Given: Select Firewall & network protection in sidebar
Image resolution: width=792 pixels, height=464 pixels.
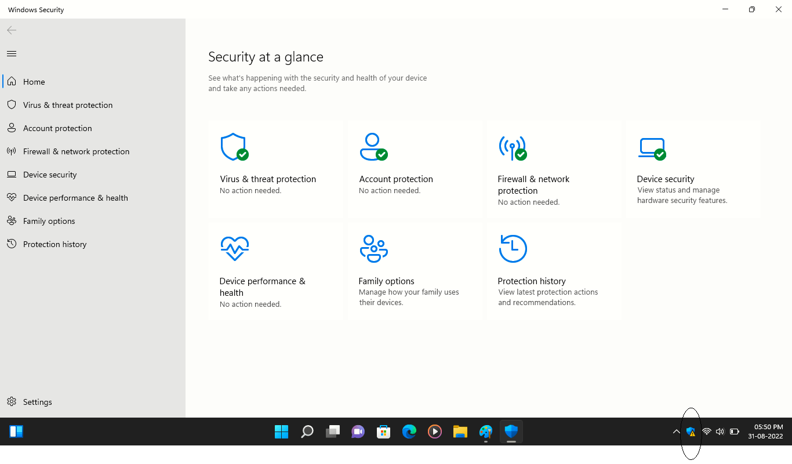Looking at the screenshot, I should tap(93, 151).
